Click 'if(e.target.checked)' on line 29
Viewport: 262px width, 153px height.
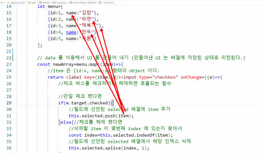coord(84,103)
